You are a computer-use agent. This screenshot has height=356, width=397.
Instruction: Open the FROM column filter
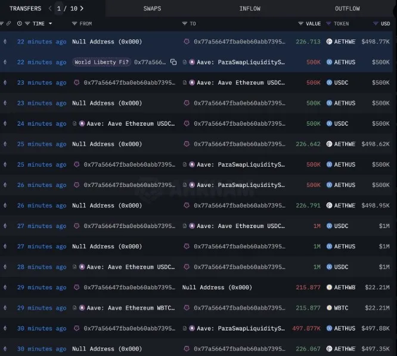pyautogui.click(x=74, y=23)
